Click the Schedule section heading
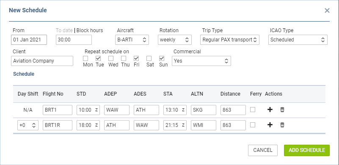This screenshot has width=339, height=165. pos(24,74)
